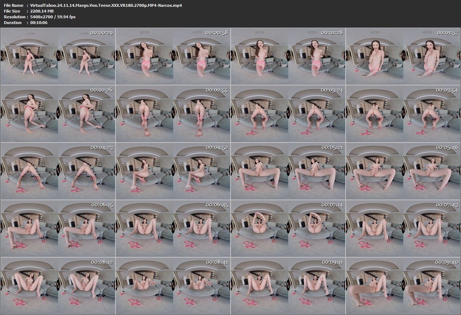Click the file name ending in .mp4
The image size is (461, 315).
pyautogui.click(x=106, y=5)
